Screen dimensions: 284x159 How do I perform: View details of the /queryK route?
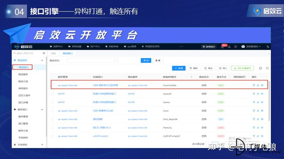[262, 94]
